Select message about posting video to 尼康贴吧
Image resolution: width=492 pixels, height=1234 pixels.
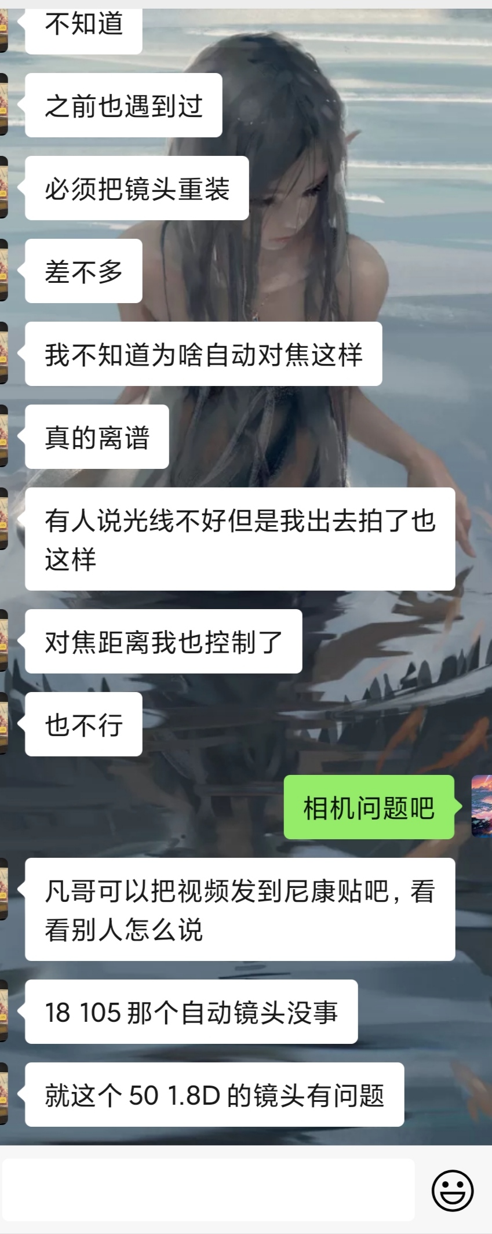[240, 909]
